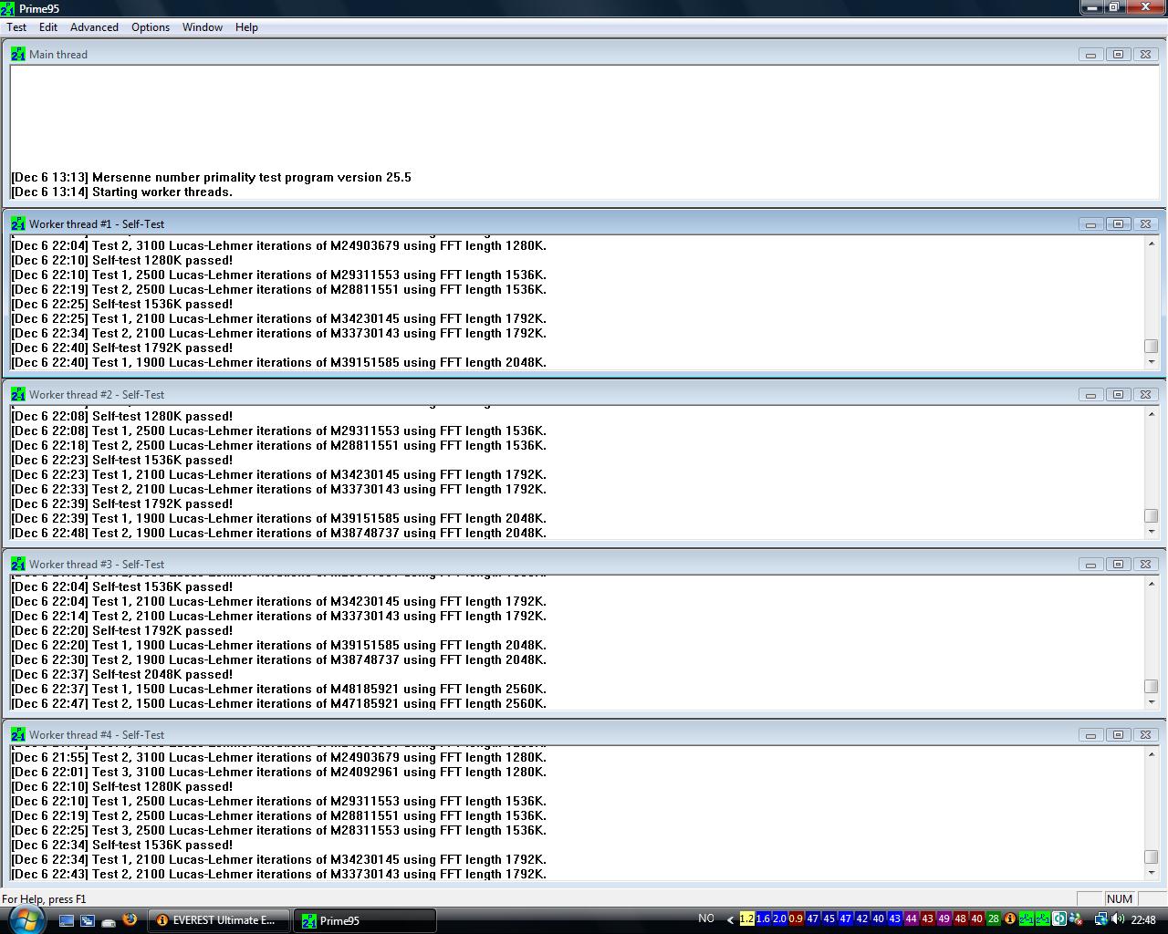Click the green 28 tray temperature icon
Image resolution: width=1168 pixels, height=934 pixels.
(x=993, y=918)
